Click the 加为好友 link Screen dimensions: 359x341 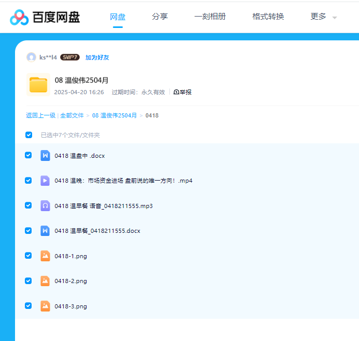(x=97, y=57)
